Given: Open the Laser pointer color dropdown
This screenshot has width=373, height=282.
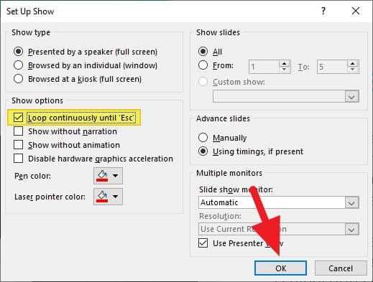Looking at the screenshot, I should [108, 197].
